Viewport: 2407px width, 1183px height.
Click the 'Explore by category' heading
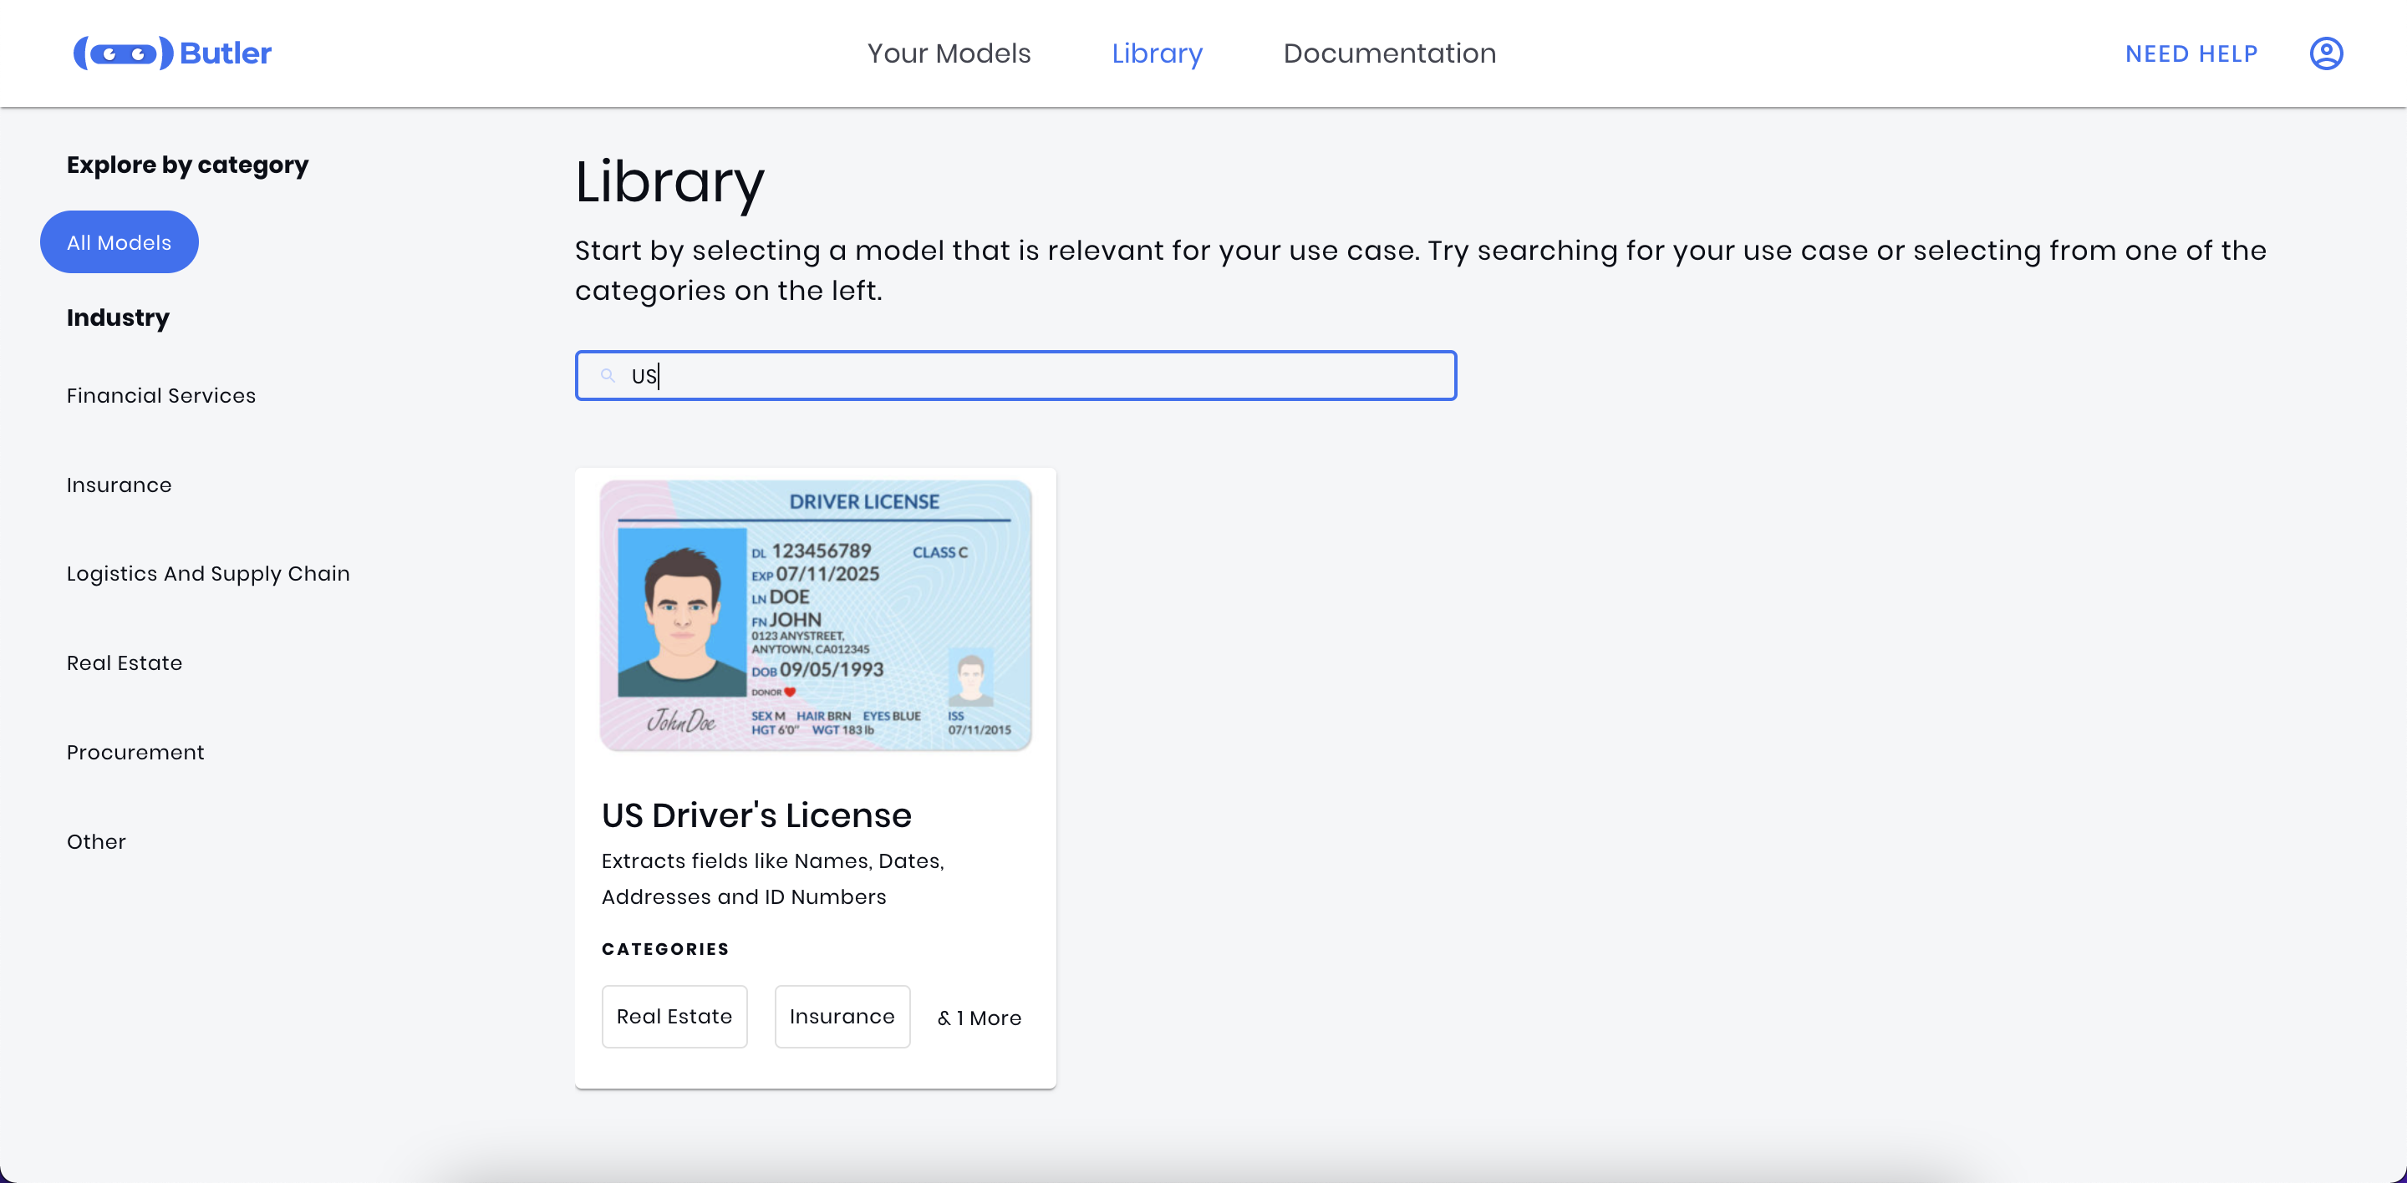coord(187,165)
